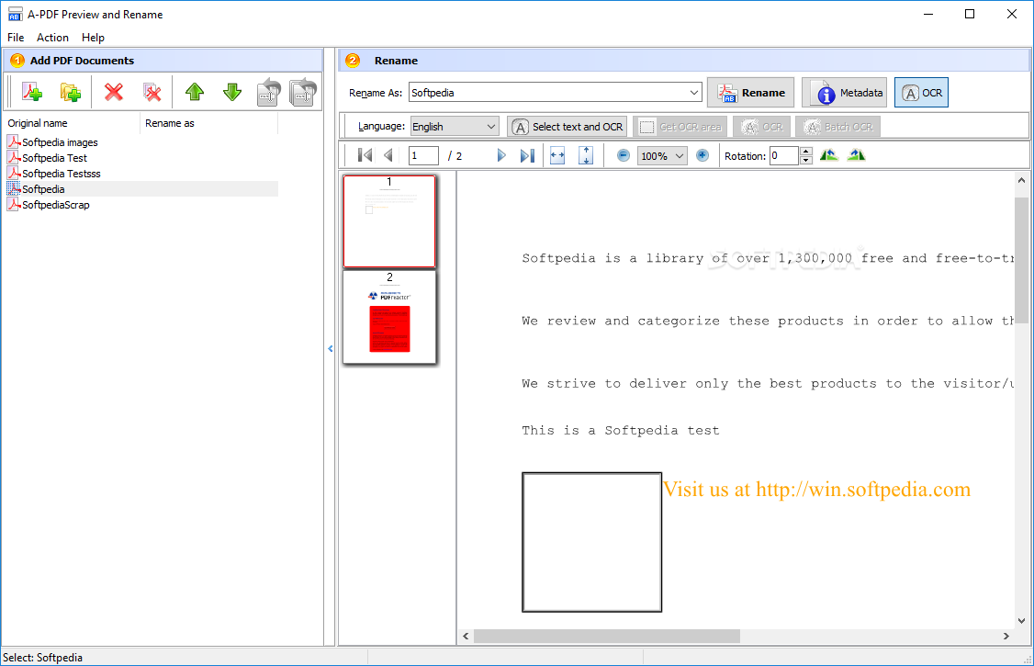Rotate page clockwise icon
1034x666 pixels.
[x=856, y=155]
